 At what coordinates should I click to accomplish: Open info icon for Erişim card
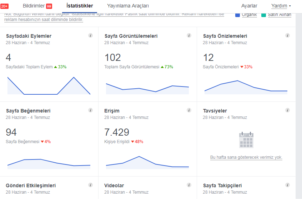[x=189, y=110]
